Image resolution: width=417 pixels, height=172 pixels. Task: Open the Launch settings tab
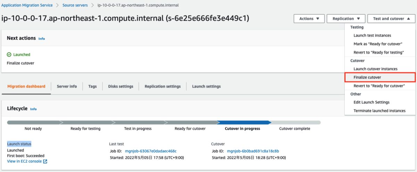(x=206, y=86)
